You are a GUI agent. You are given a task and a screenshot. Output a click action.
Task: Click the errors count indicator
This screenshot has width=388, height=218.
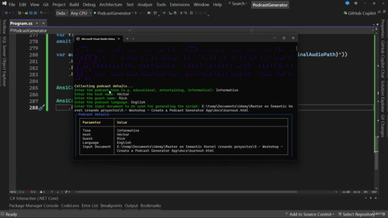tap(33, 192)
